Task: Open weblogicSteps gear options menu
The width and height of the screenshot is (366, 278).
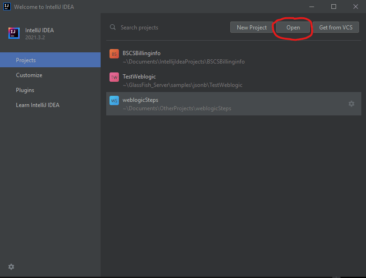Action: [351, 104]
